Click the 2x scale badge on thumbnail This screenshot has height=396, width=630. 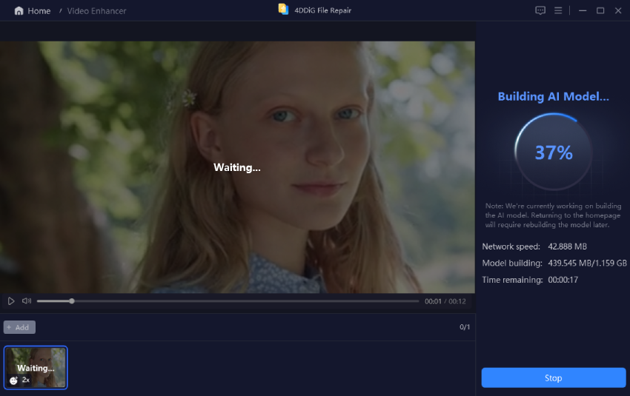pos(26,380)
